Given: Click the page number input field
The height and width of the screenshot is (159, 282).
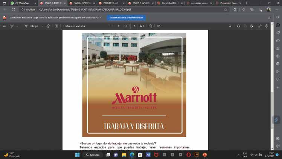Looking at the screenshot, I should (134, 26).
